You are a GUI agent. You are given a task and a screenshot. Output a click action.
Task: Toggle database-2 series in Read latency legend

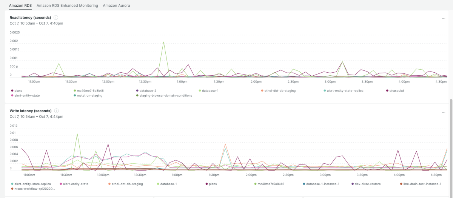pyautogui.click(x=148, y=91)
